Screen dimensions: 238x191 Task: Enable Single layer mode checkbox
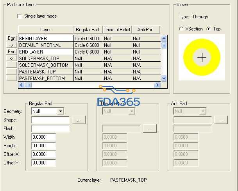tap(20, 16)
